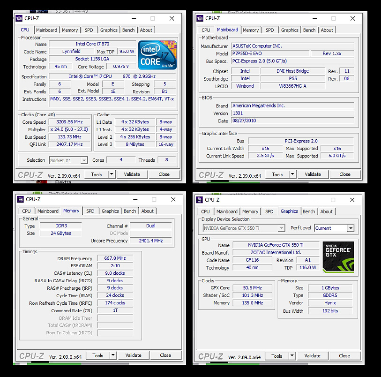Image resolution: width=381 pixels, height=377 pixels.
Task: Click the ASUSTeK Computer INC. manufacturer field
Action: [x=292, y=46]
